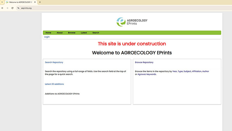Open the About menu item

click(59, 33)
